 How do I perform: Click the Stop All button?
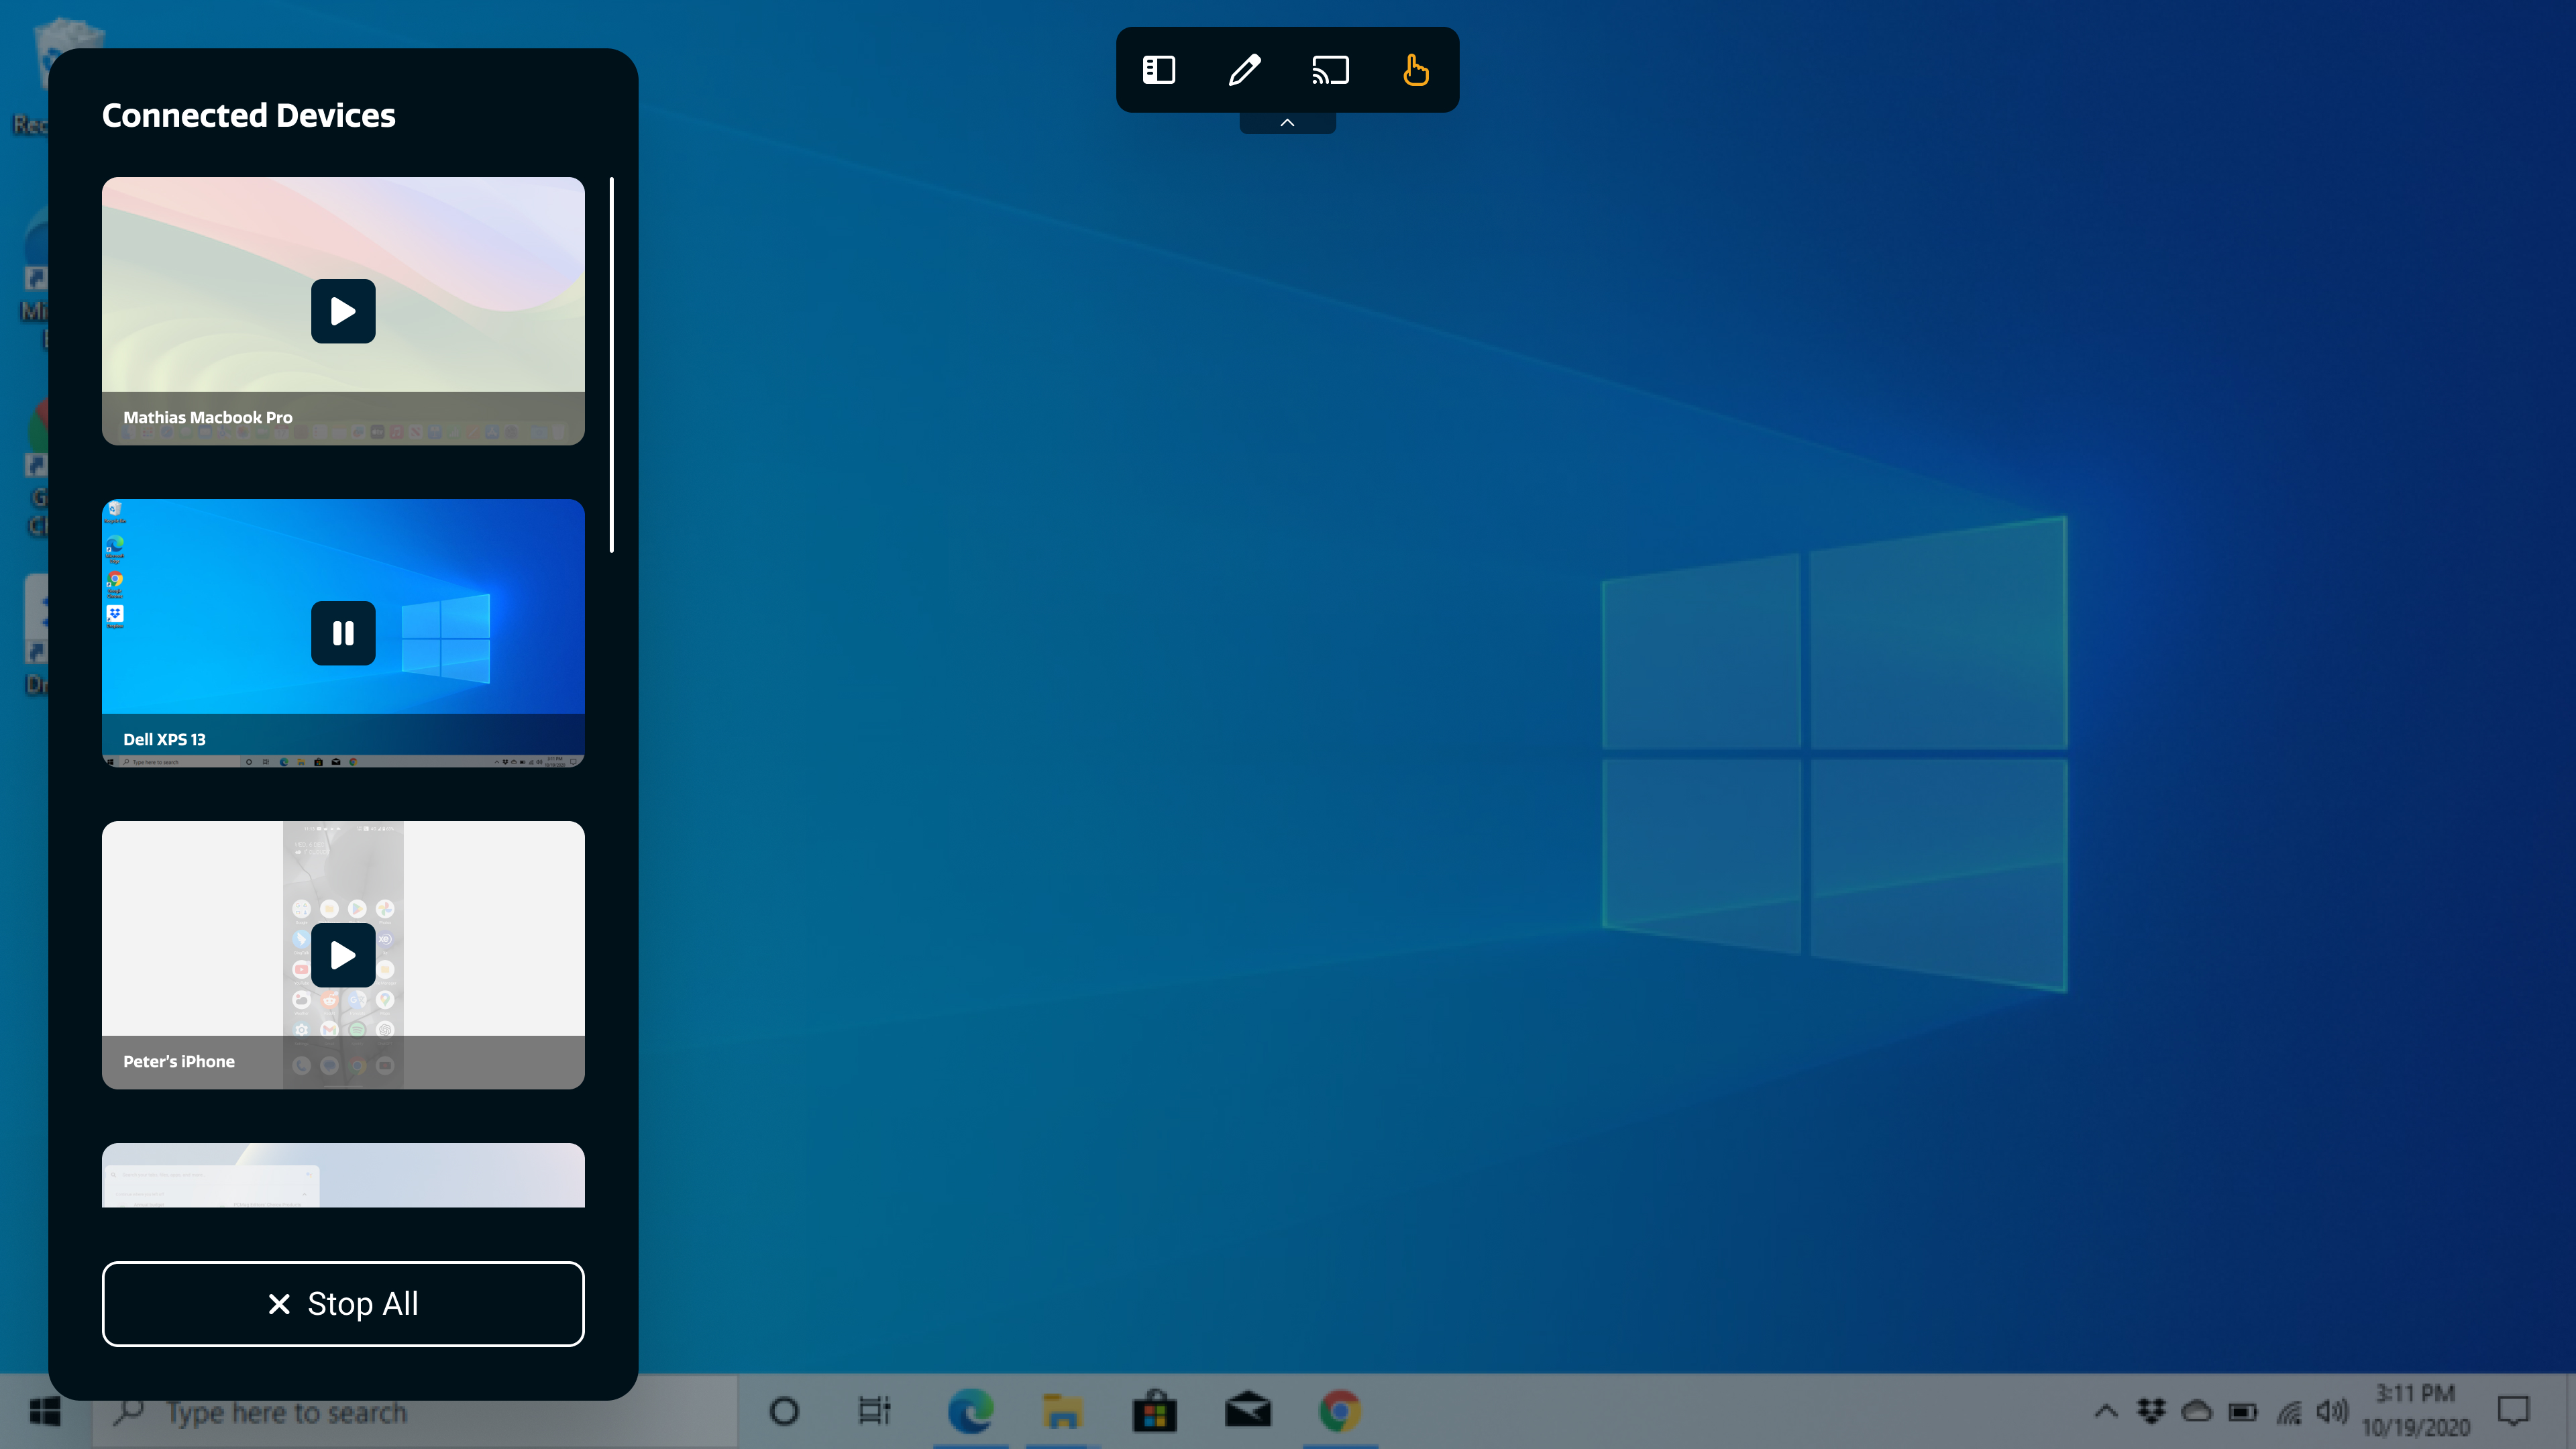click(x=343, y=1303)
